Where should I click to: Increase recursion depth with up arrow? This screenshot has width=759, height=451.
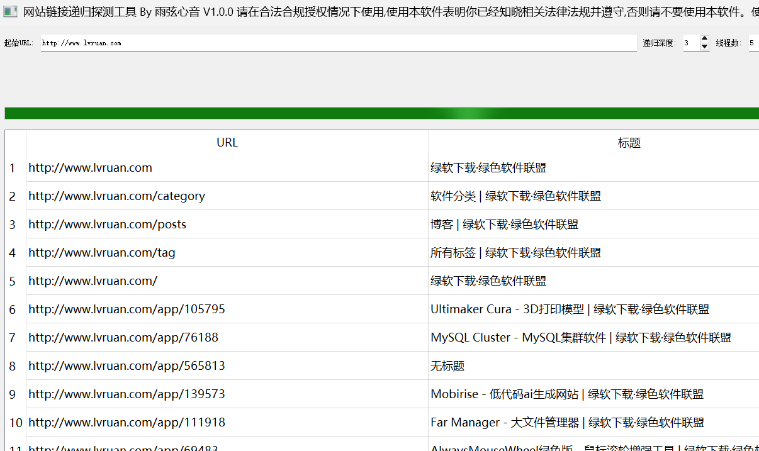click(704, 40)
